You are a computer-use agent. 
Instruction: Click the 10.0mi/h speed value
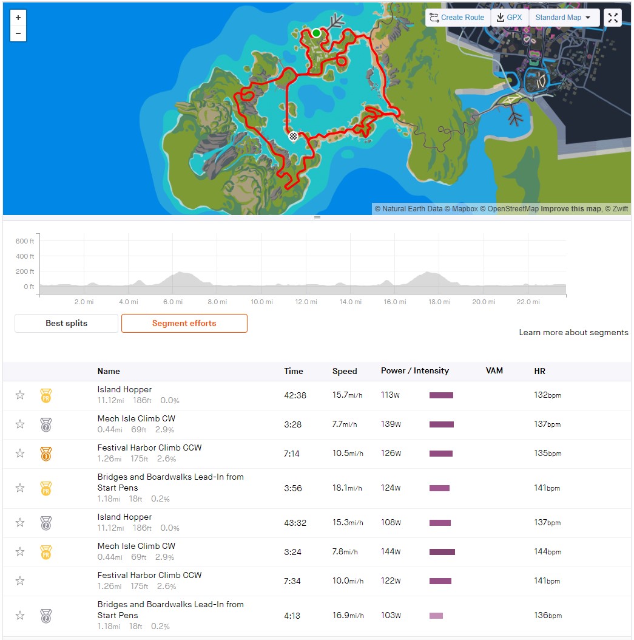tap(348, 581)
